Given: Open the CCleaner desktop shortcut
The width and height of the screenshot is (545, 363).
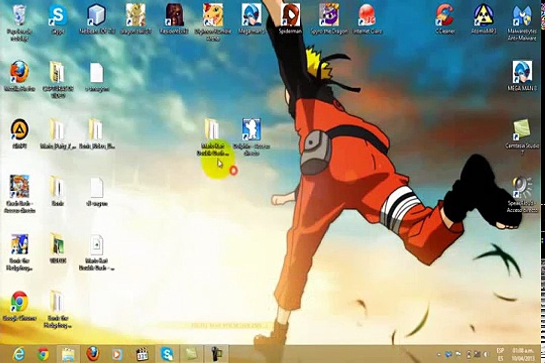Looking at the screenshot, I should coord(445,19).
